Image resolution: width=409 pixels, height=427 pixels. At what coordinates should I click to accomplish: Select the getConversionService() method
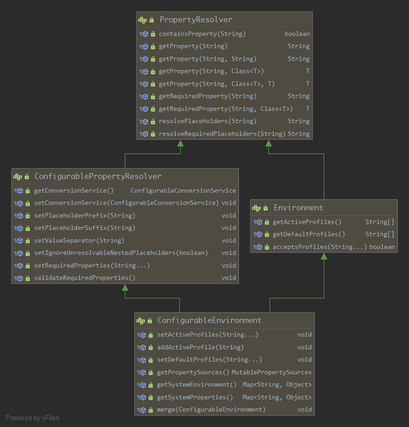click(x=74, y=190)
